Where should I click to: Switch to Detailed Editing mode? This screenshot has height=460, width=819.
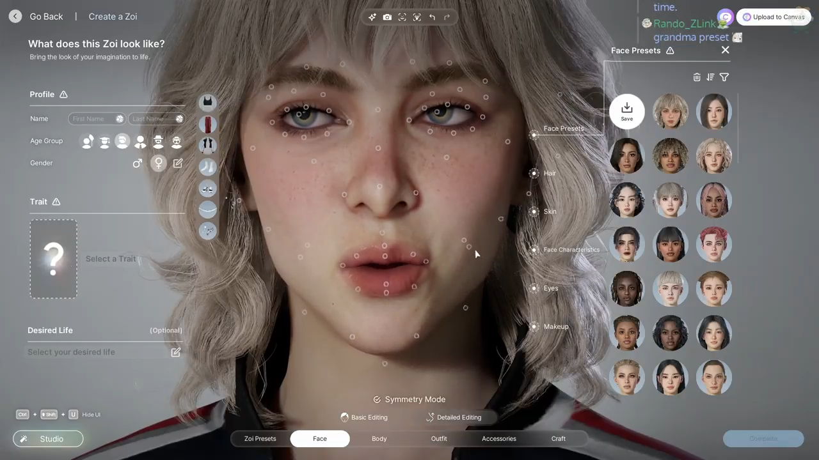(x=454, y=417)
